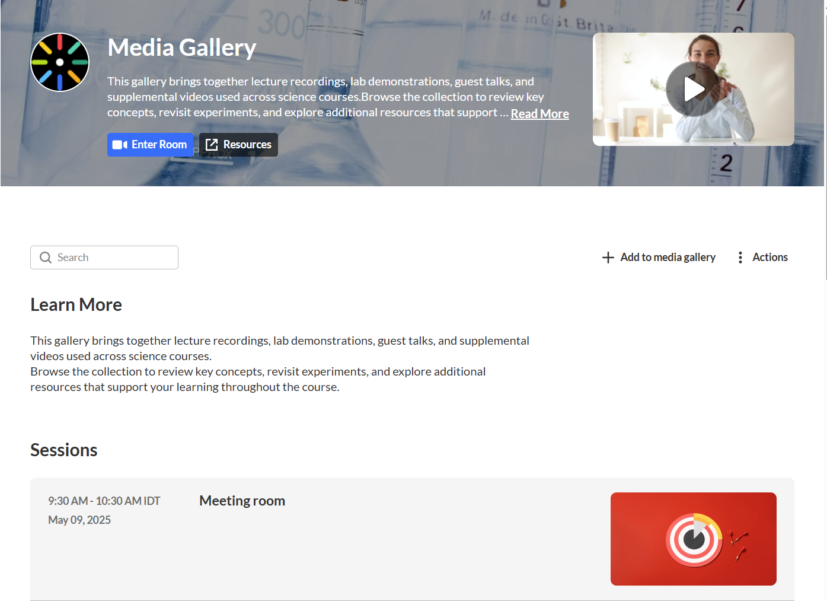Click the camera icon on Enter Room
Image resolution: width=827 pixels, height=601 pixels.
pos(120,145)
